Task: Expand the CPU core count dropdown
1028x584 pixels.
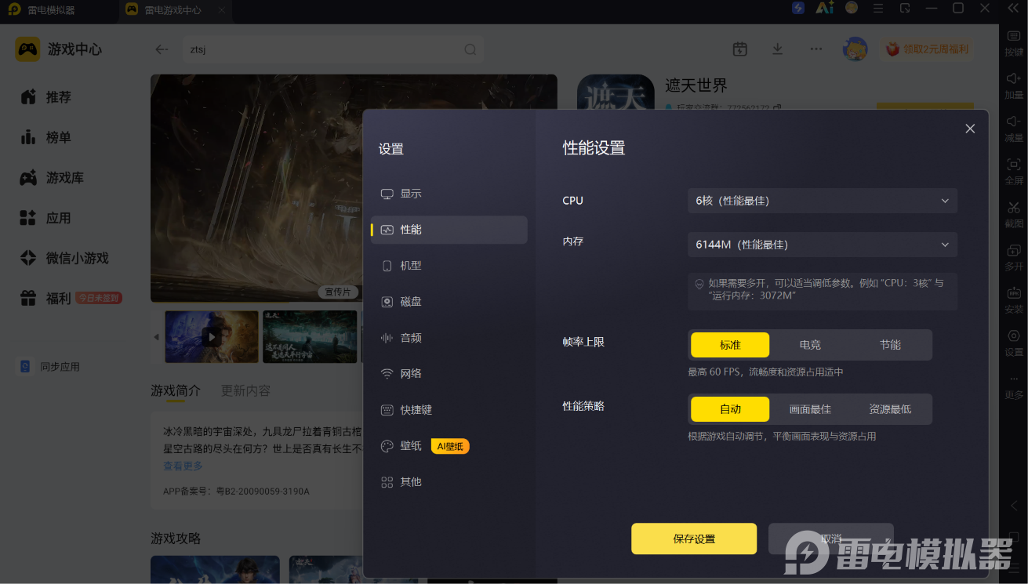Action: click(823, 201)
